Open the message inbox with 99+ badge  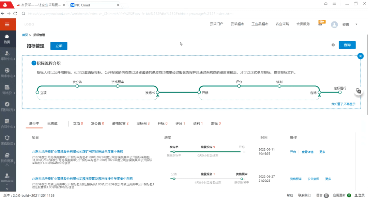pos(320,24)
